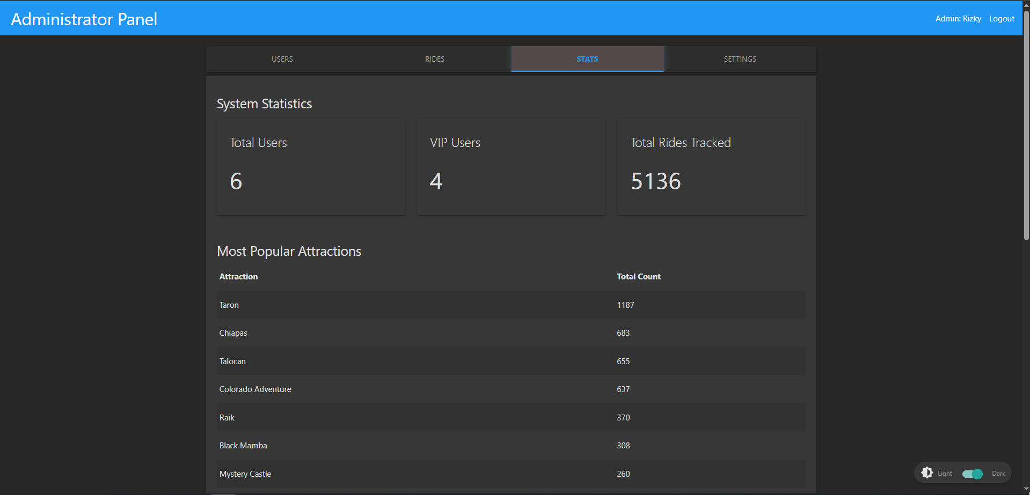Toggle the Light/Dark theme switch
Image resolution: width=1030 pixels, height=495 pixels.
pos(972,474)
